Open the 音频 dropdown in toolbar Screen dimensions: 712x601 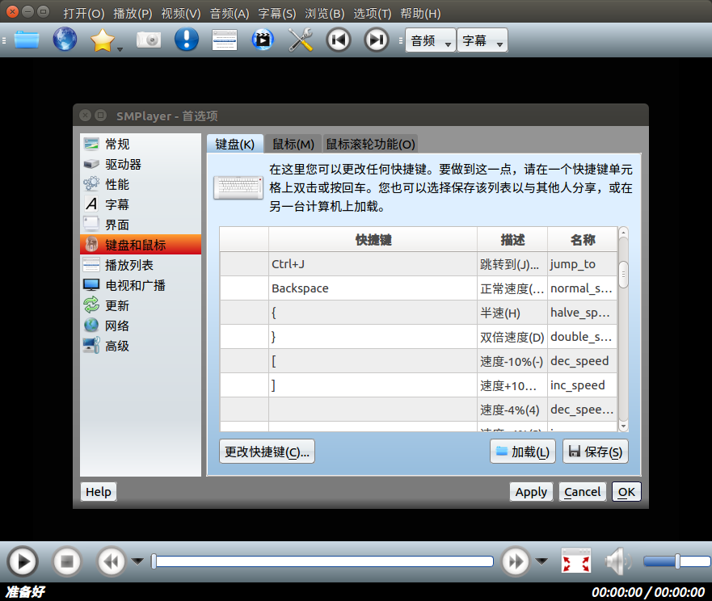coord(431,41)
